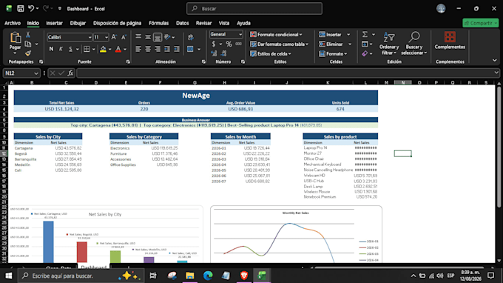
Task: Click the Paste (Pegar) clipboard icon
Action: (15, 38)
